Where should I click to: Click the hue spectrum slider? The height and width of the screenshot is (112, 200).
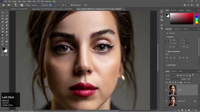point(197,19)
